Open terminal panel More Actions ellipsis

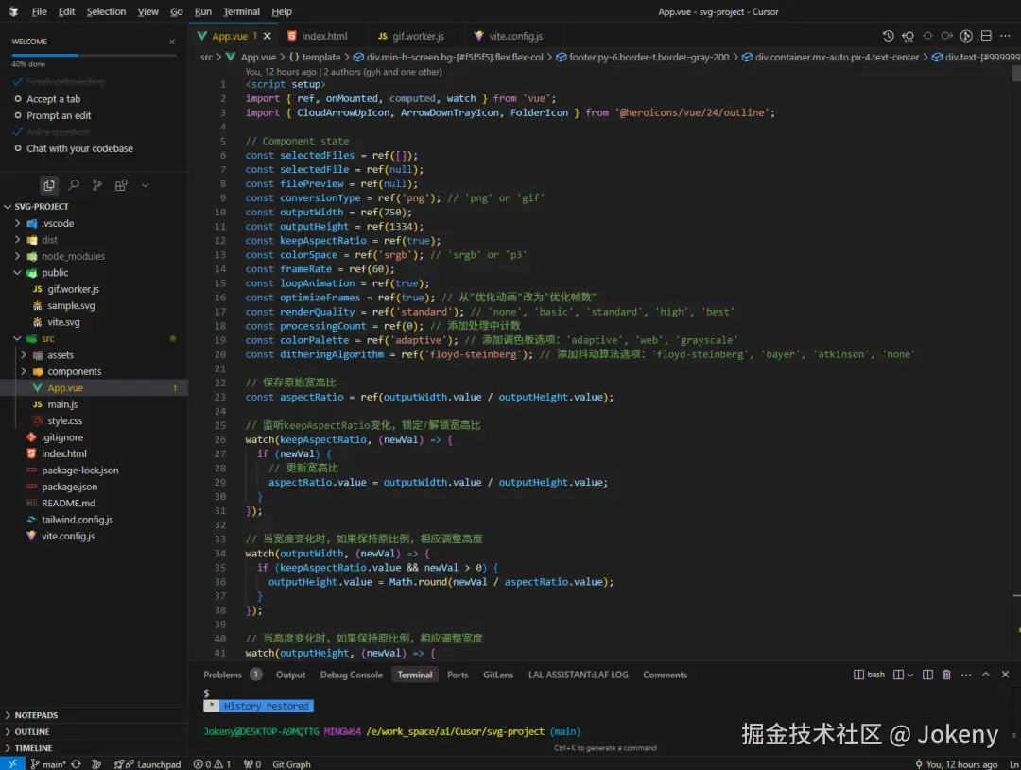click(x=966, y=675)
